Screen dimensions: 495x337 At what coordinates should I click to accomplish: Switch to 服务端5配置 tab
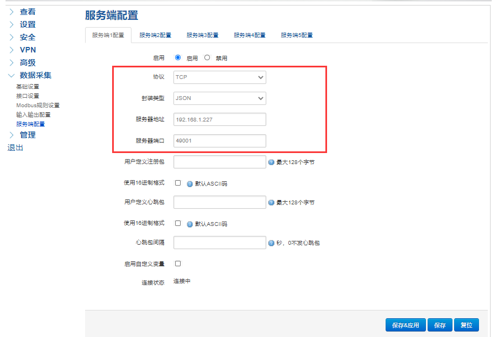(x=297, y=35)
